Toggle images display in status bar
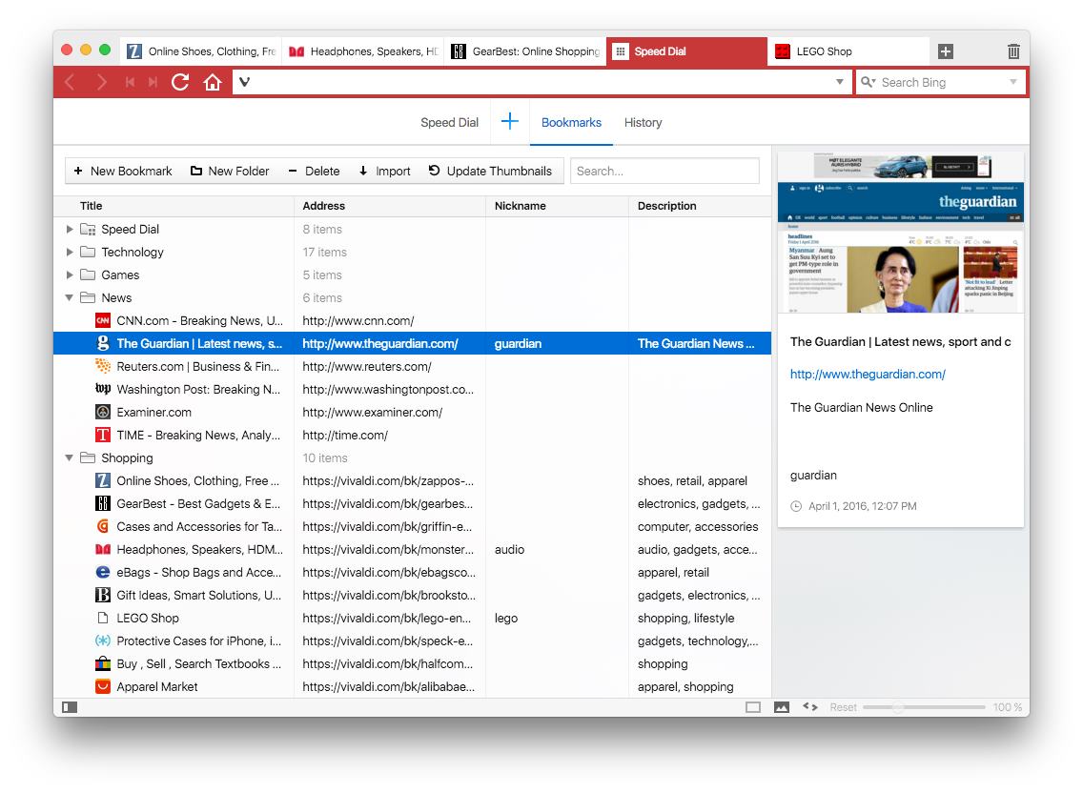Image resolution: width=1083 pixels, height=793 pixels. [782, 706]
